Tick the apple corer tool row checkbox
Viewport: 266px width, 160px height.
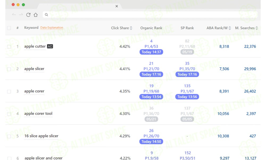pos(9,114)
